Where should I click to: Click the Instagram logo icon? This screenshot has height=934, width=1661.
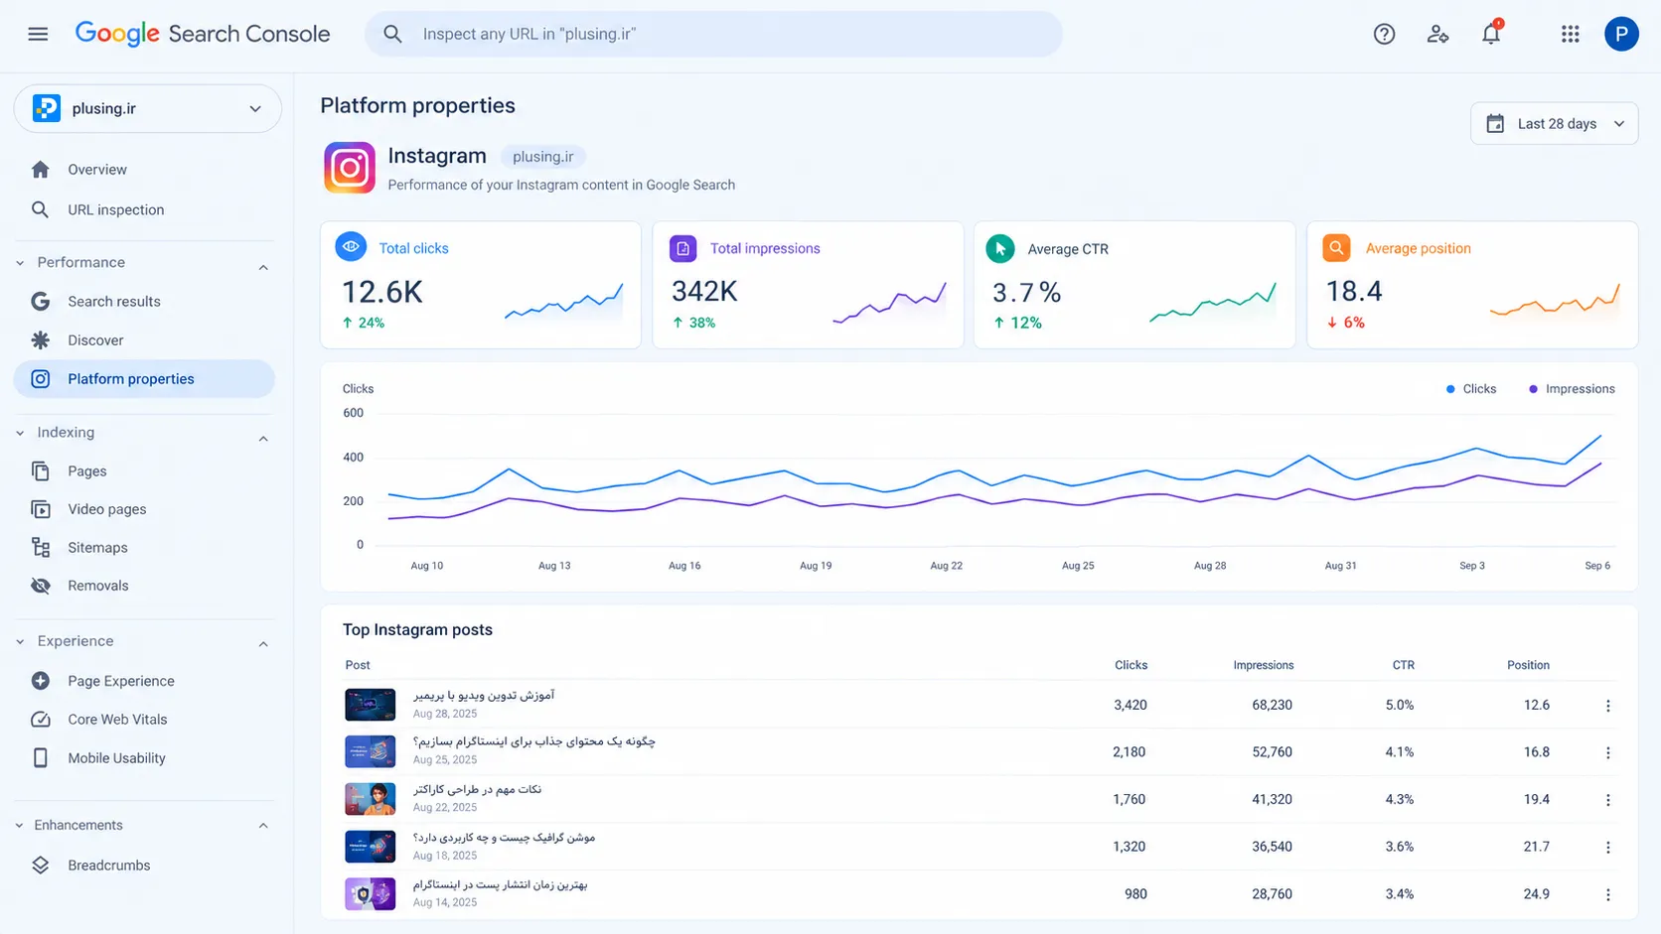pos(350,168)
